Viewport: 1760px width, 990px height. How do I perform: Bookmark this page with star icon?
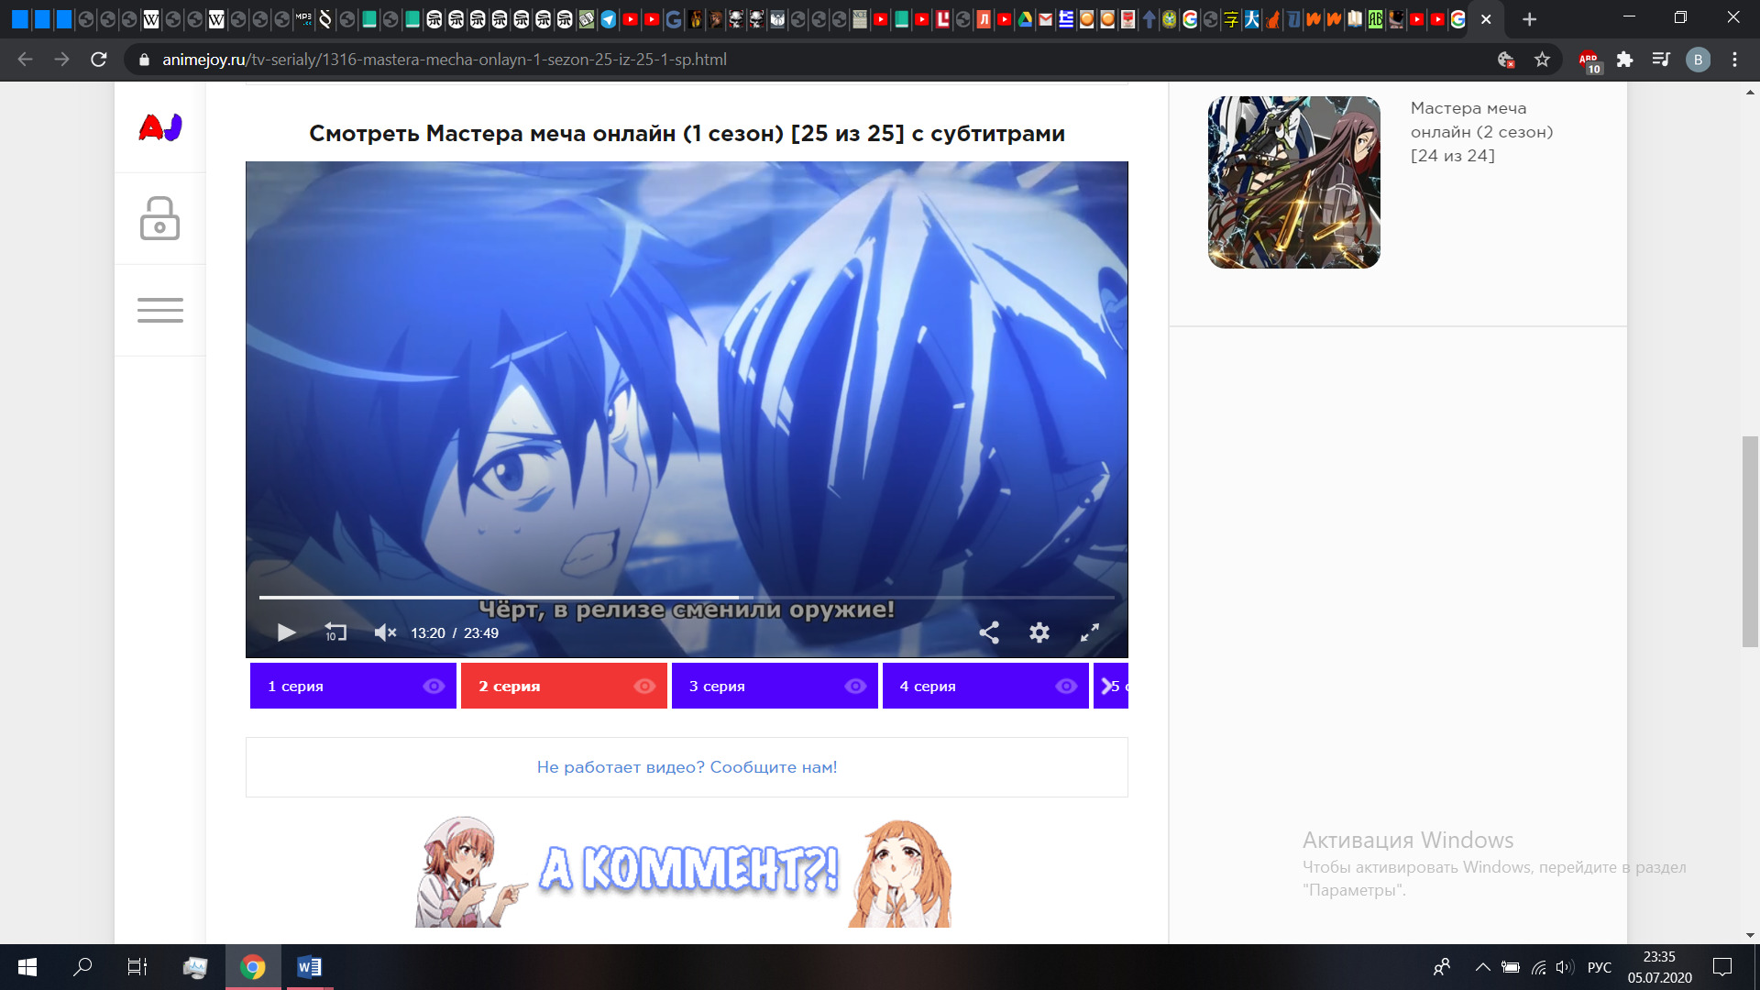point(1542,60)
